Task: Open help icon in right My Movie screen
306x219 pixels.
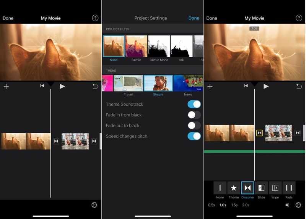Action: [299, 18]
